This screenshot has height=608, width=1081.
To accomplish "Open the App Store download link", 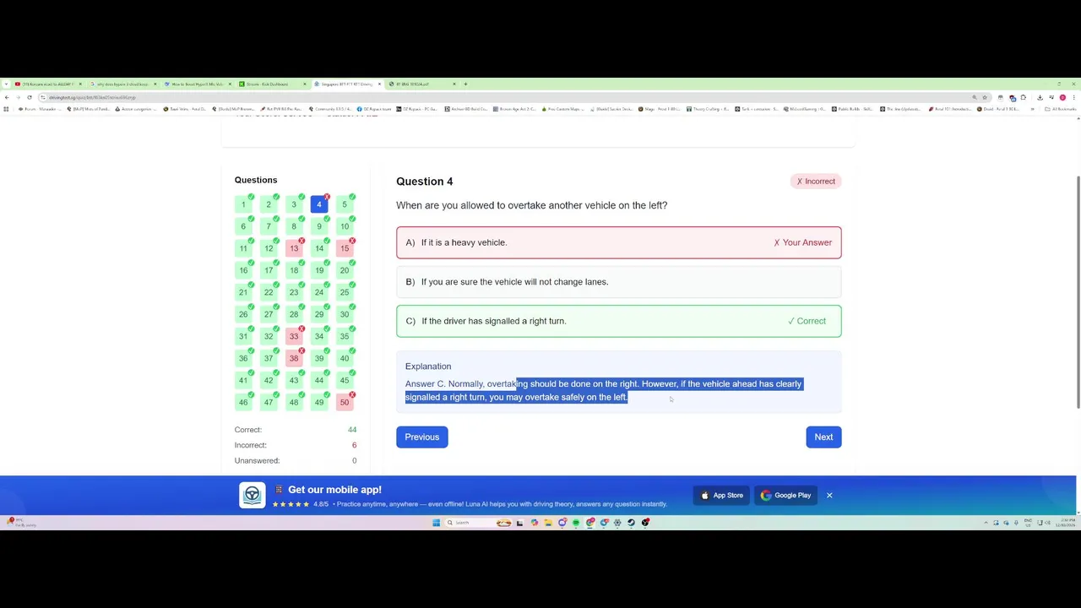I will coord(722,495).
